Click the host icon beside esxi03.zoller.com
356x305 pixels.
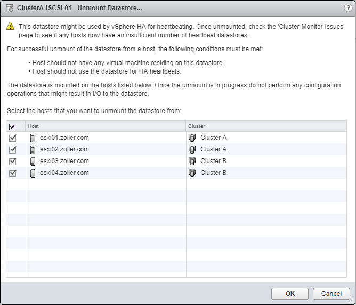tap(33, 161)
